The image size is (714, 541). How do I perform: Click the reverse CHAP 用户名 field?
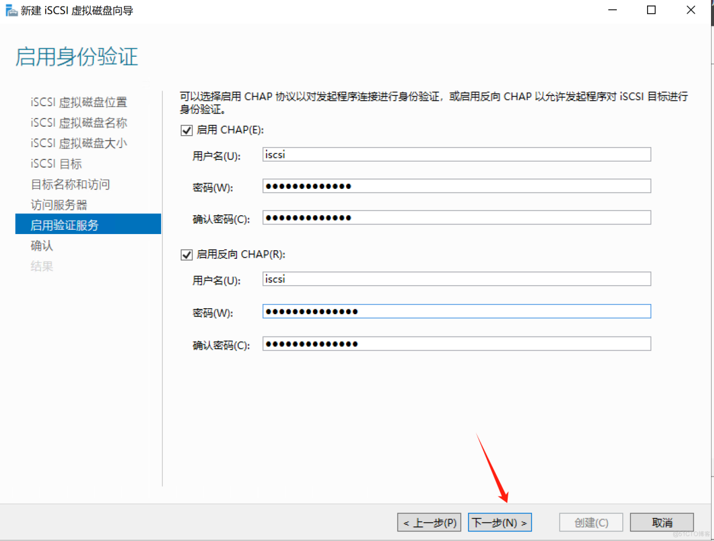[x=457, y=279]
